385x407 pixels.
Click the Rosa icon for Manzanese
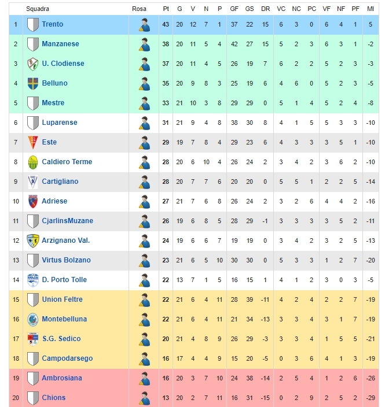coord(144,45)
